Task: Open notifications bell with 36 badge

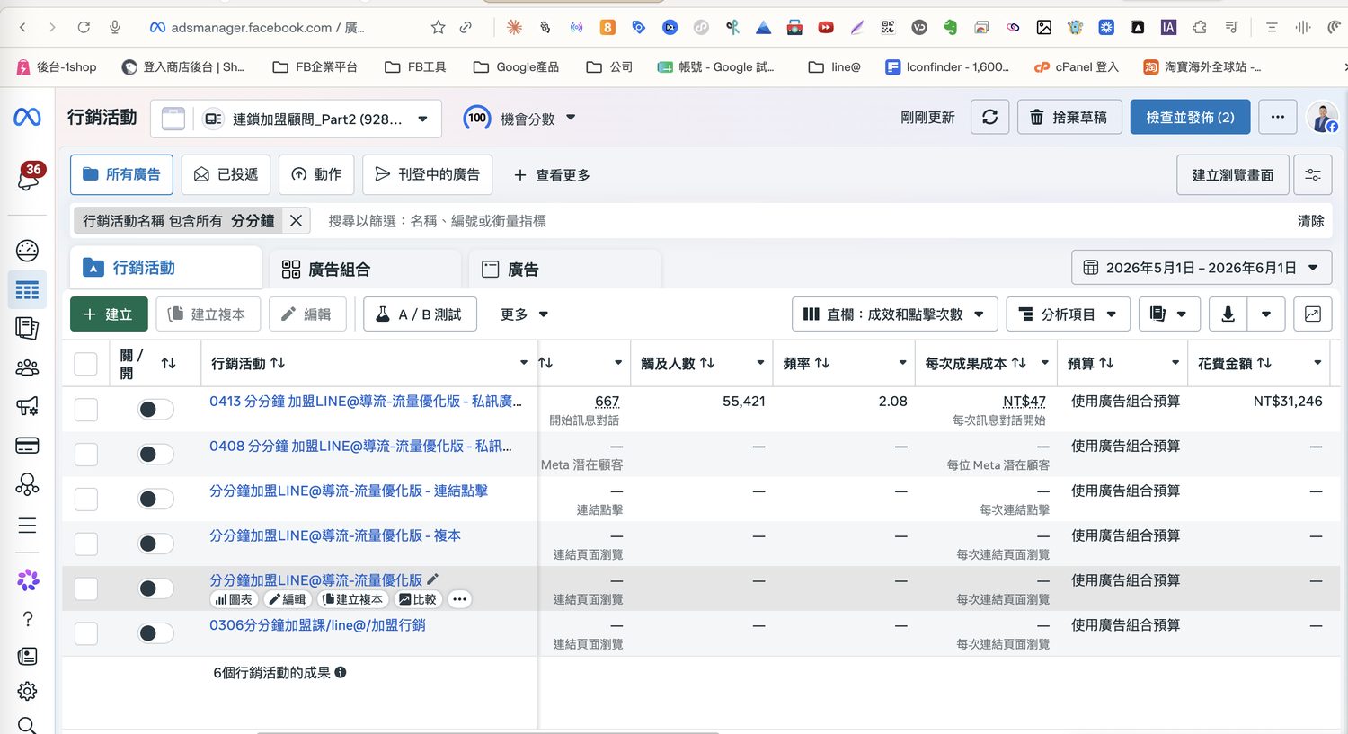Action: 29,177
